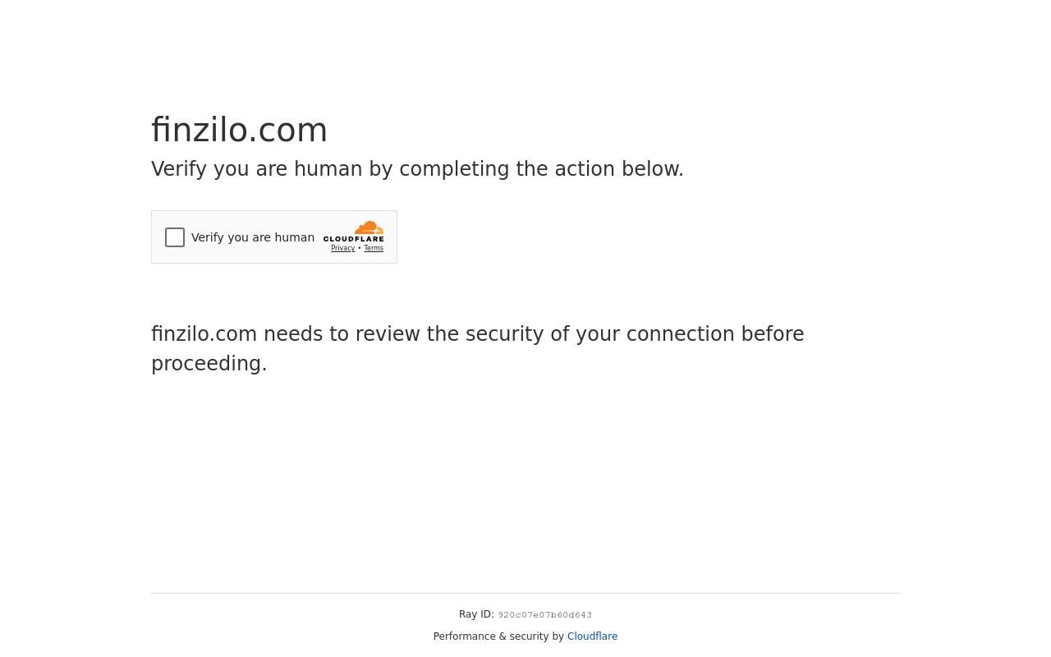Click inside the verification widget box
The image size is (1051, 657).
tap(273, 237)
